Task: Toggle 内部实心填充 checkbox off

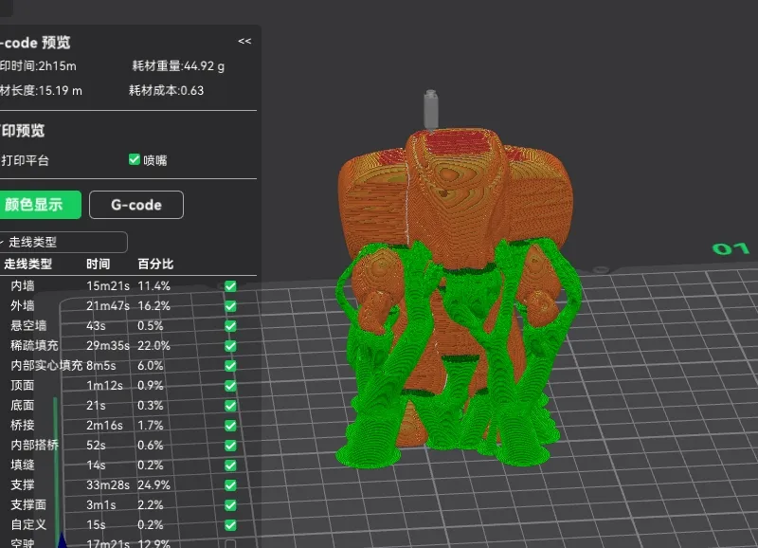Action: click(230, 365)
